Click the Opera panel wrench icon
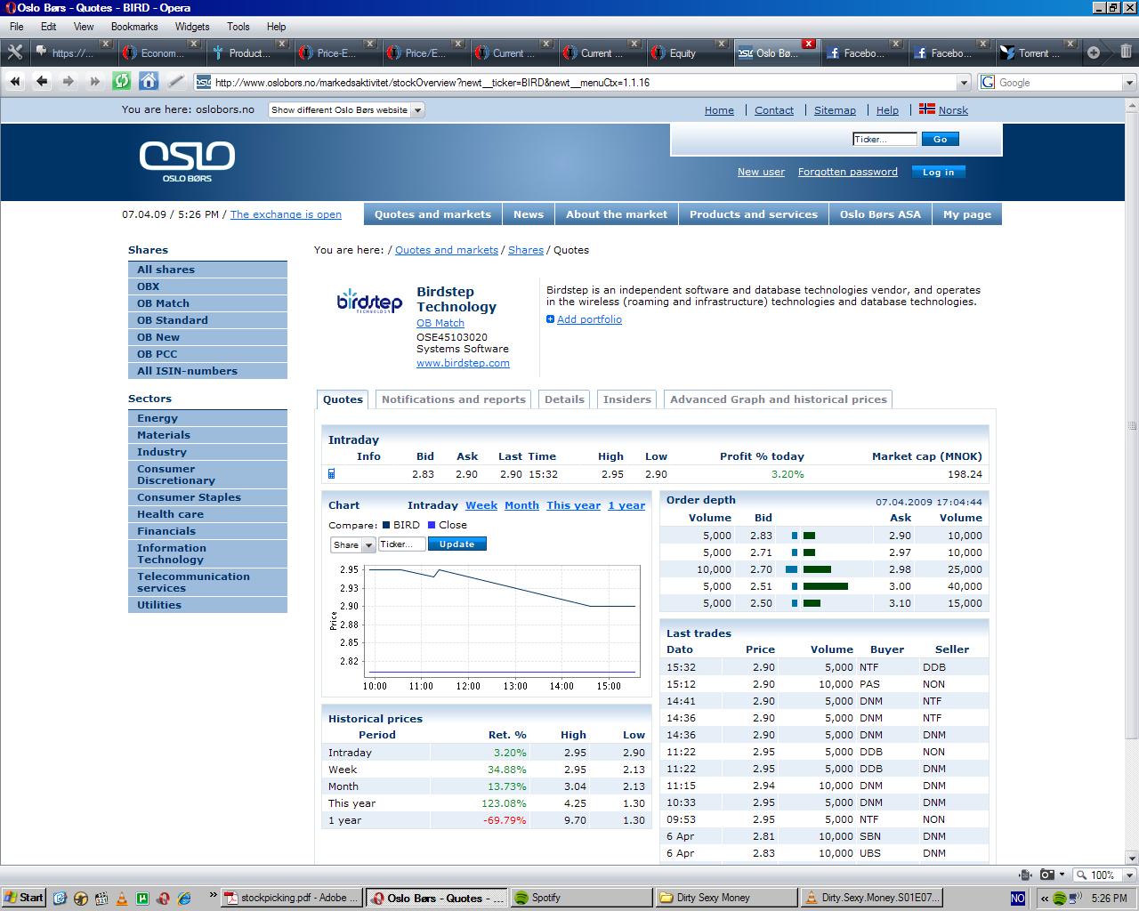Screen dimensions: 1139x911 (x=14, y=52)
